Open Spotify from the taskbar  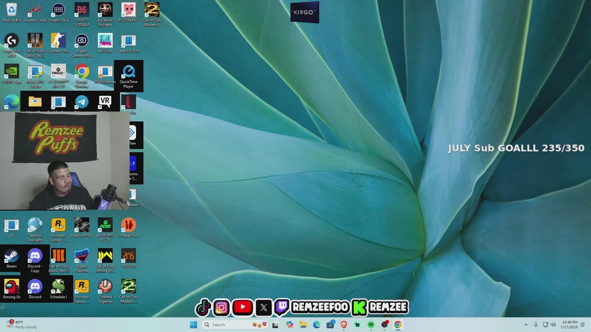click(x=371, y=325)
